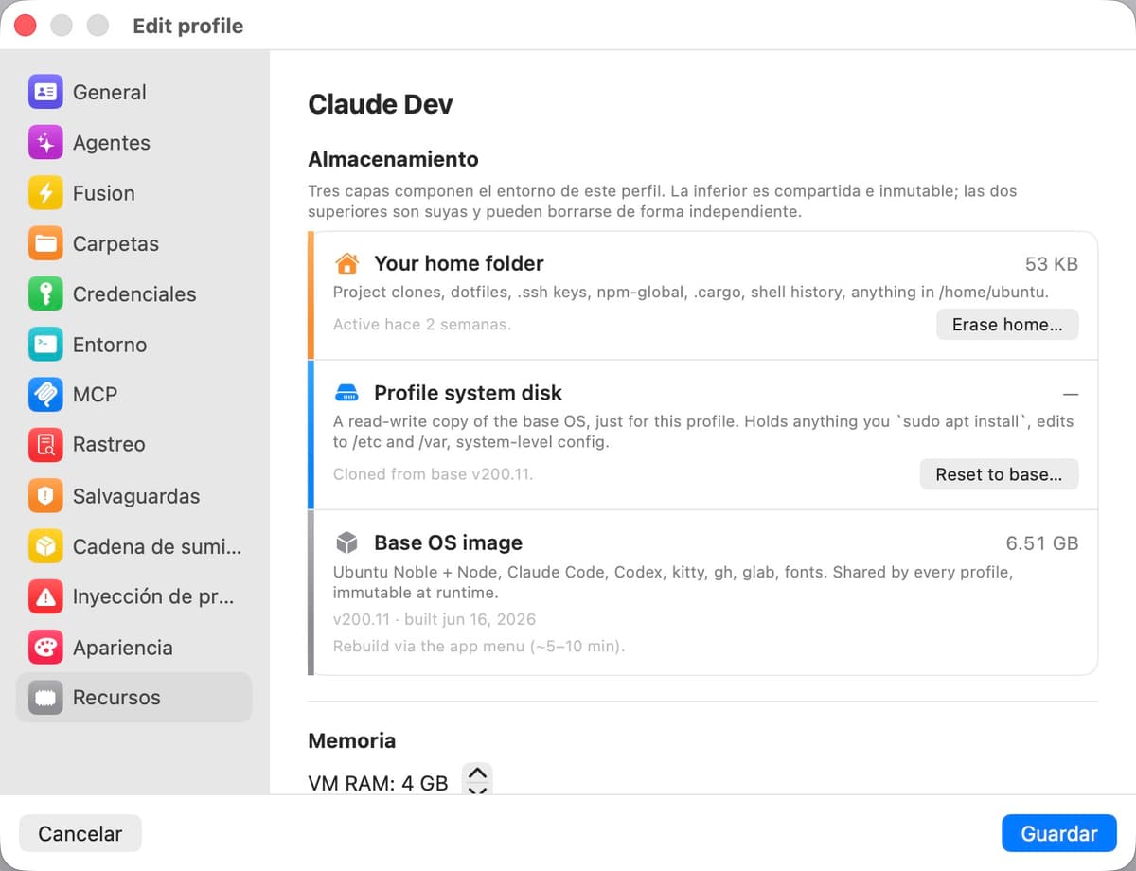Click the Cancelar button
The image size is (1136, 871).
click(80, 833)
